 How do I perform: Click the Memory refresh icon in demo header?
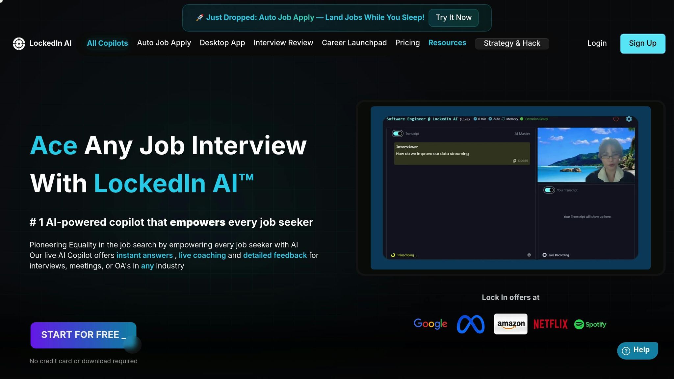click(x=503, y=119)
